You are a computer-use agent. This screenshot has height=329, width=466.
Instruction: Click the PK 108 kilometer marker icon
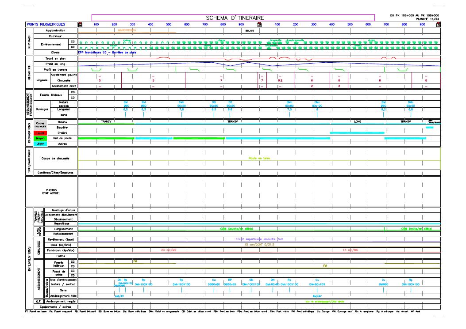(x=438, y=25)
